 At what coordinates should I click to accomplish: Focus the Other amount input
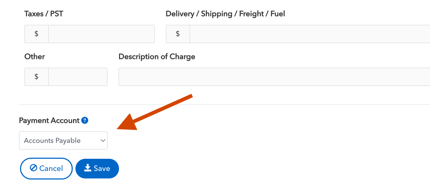[78, 77]
